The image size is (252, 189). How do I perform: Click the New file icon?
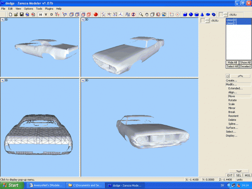(x=11, y=14)
